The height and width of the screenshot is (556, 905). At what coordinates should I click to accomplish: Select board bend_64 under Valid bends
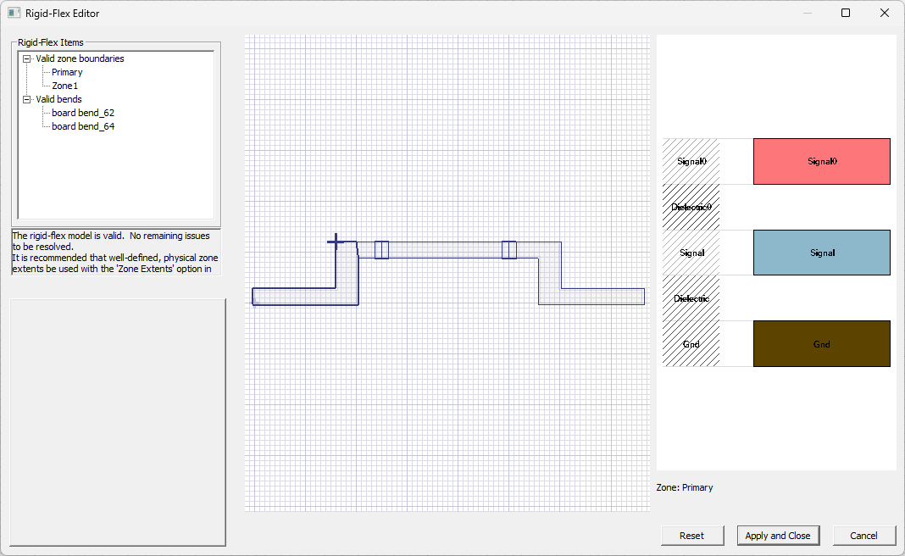tap(82, 125)
